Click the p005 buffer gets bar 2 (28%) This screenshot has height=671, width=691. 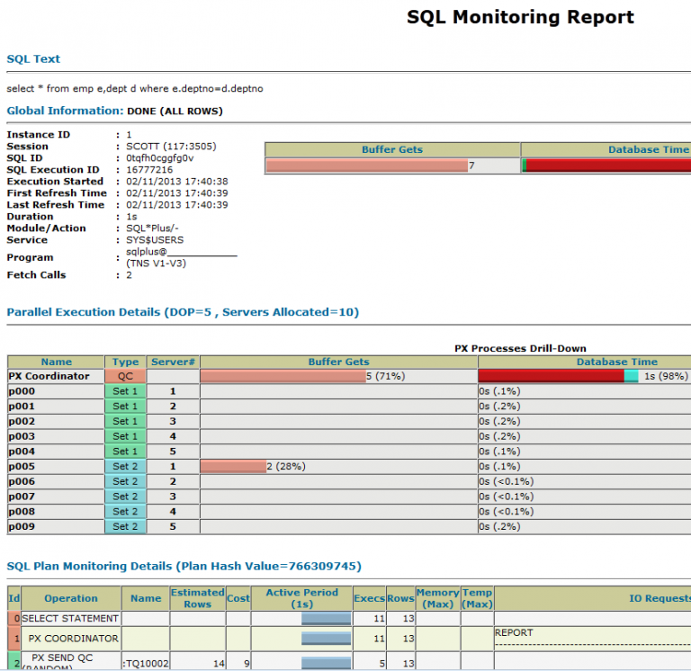point(233,467)
